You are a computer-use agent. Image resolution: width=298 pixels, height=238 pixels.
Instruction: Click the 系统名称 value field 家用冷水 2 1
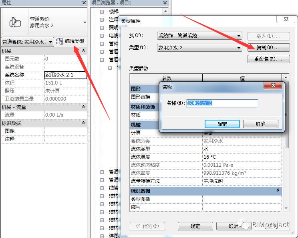(66, 75)
